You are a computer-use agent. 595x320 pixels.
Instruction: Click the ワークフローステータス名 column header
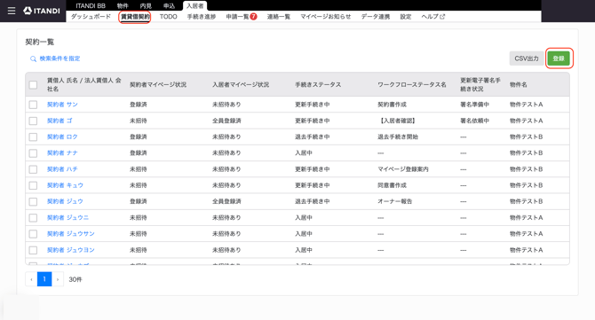click(x=412, y=85)
